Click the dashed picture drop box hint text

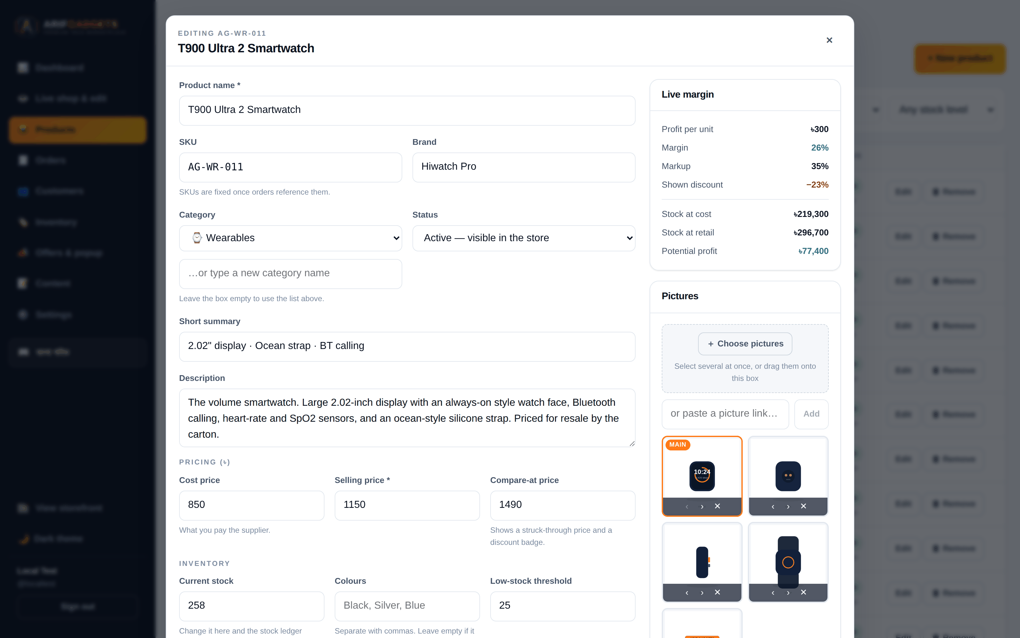[745, 372]
